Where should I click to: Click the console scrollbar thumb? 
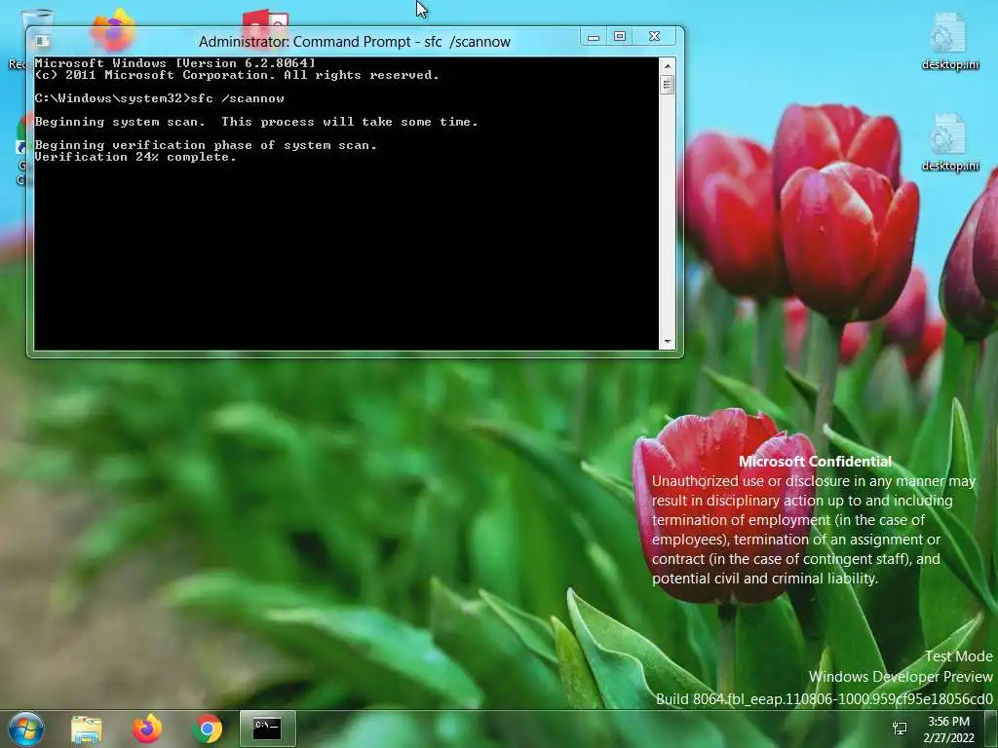coord(667,85)
